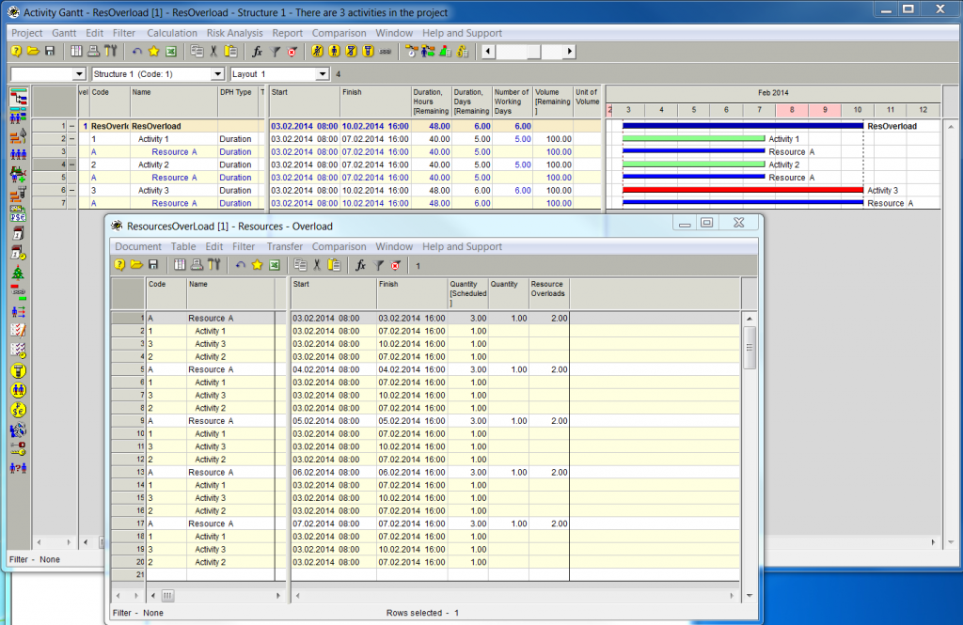Click the open folder icon in Activity Gantt toolbar

33,52
